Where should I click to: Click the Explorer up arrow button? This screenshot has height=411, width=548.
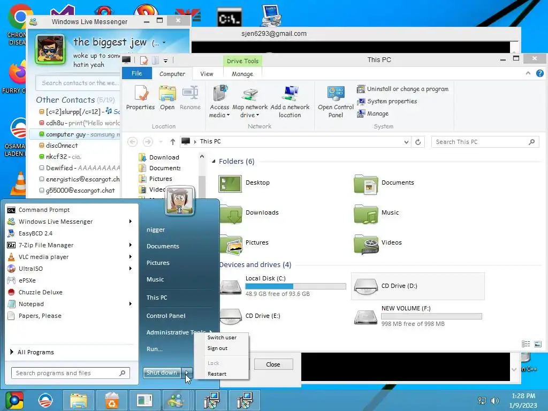pyautogui.click(x=173, y=142)
